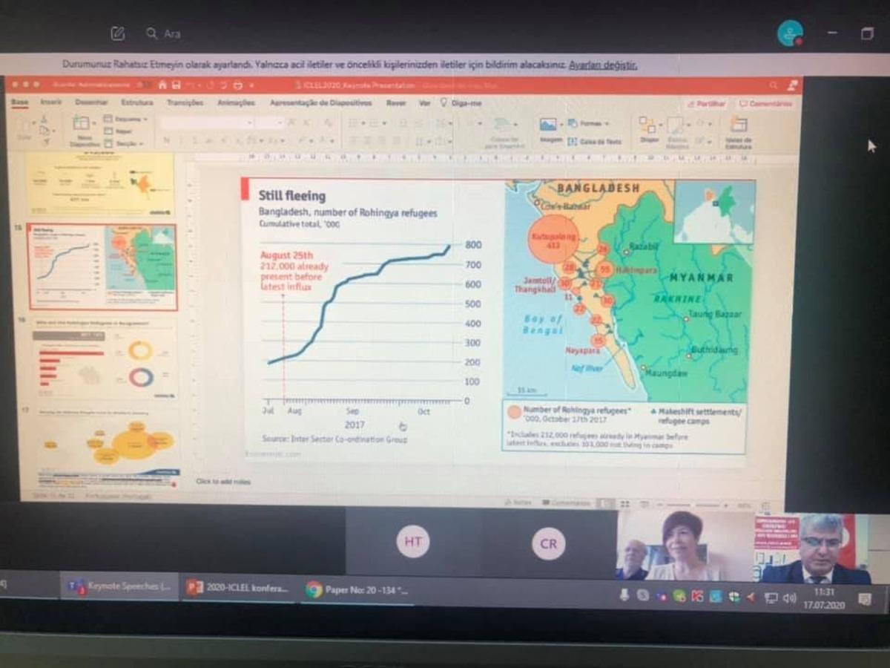Click the Imagem icon to insert picture
Viewport: 890px width, 668px height.
coord(547,123)
